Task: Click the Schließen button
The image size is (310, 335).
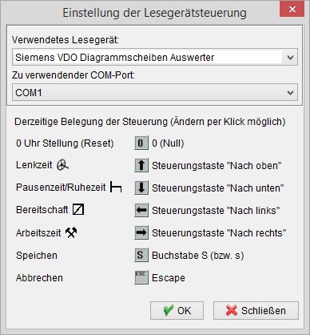Action: coord(256,311)
